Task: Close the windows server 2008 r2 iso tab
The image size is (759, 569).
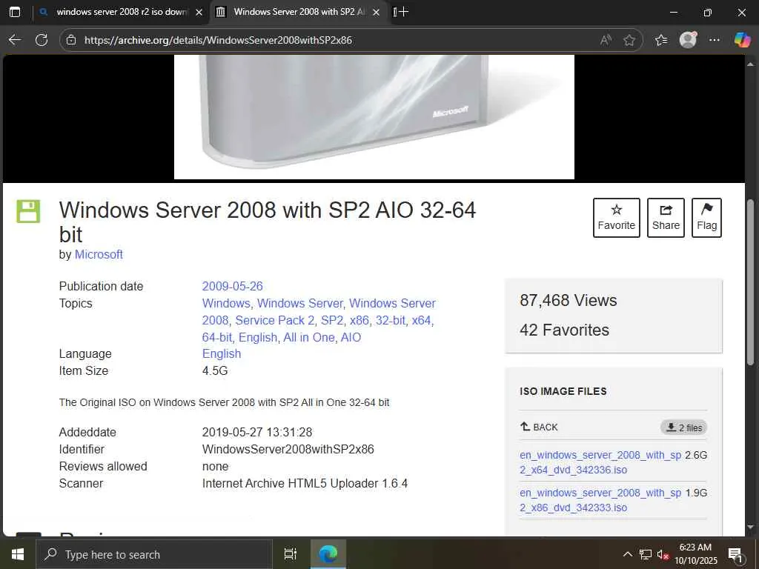Action: 199,12
